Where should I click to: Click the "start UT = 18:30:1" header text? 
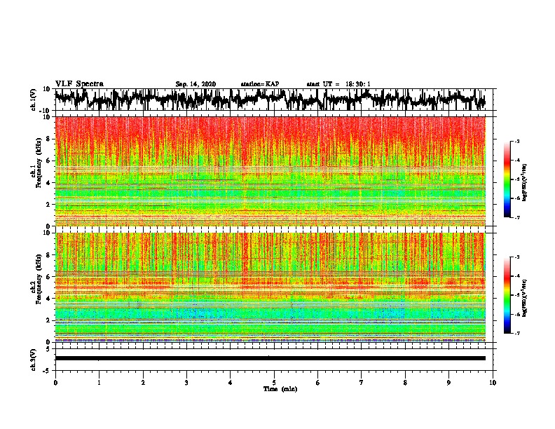338,84
